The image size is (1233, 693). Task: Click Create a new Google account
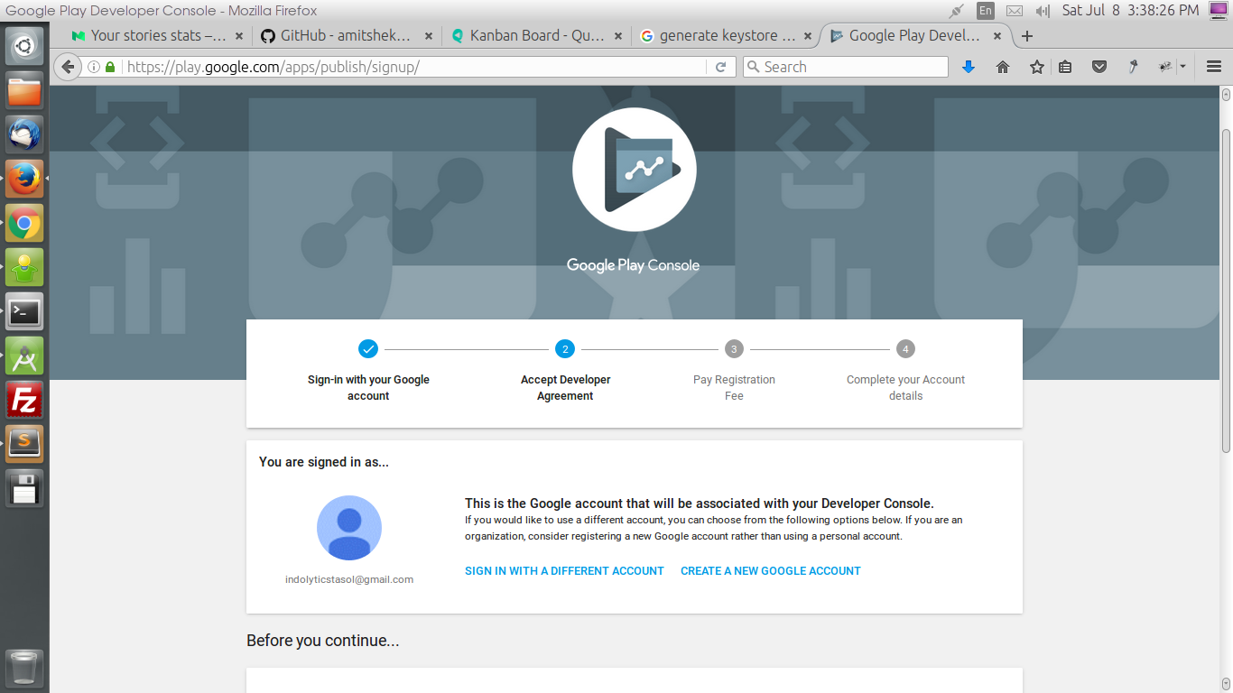771,571
